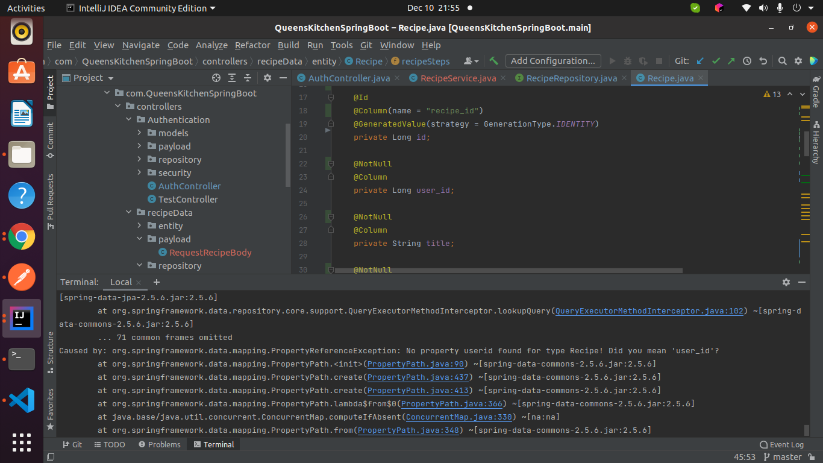The image size is (823, 463).
Task: Open the Gradle side panel
Action: point(816,92)
